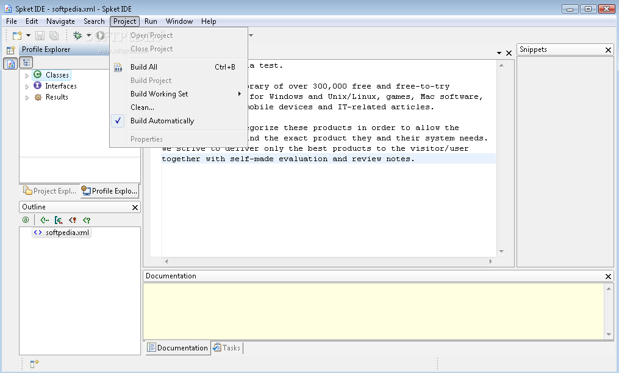Click the Snippets panel title

click(533, 49)
